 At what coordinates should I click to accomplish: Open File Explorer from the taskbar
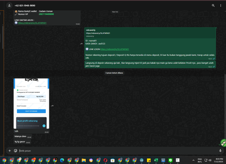(x=84, y=160)
